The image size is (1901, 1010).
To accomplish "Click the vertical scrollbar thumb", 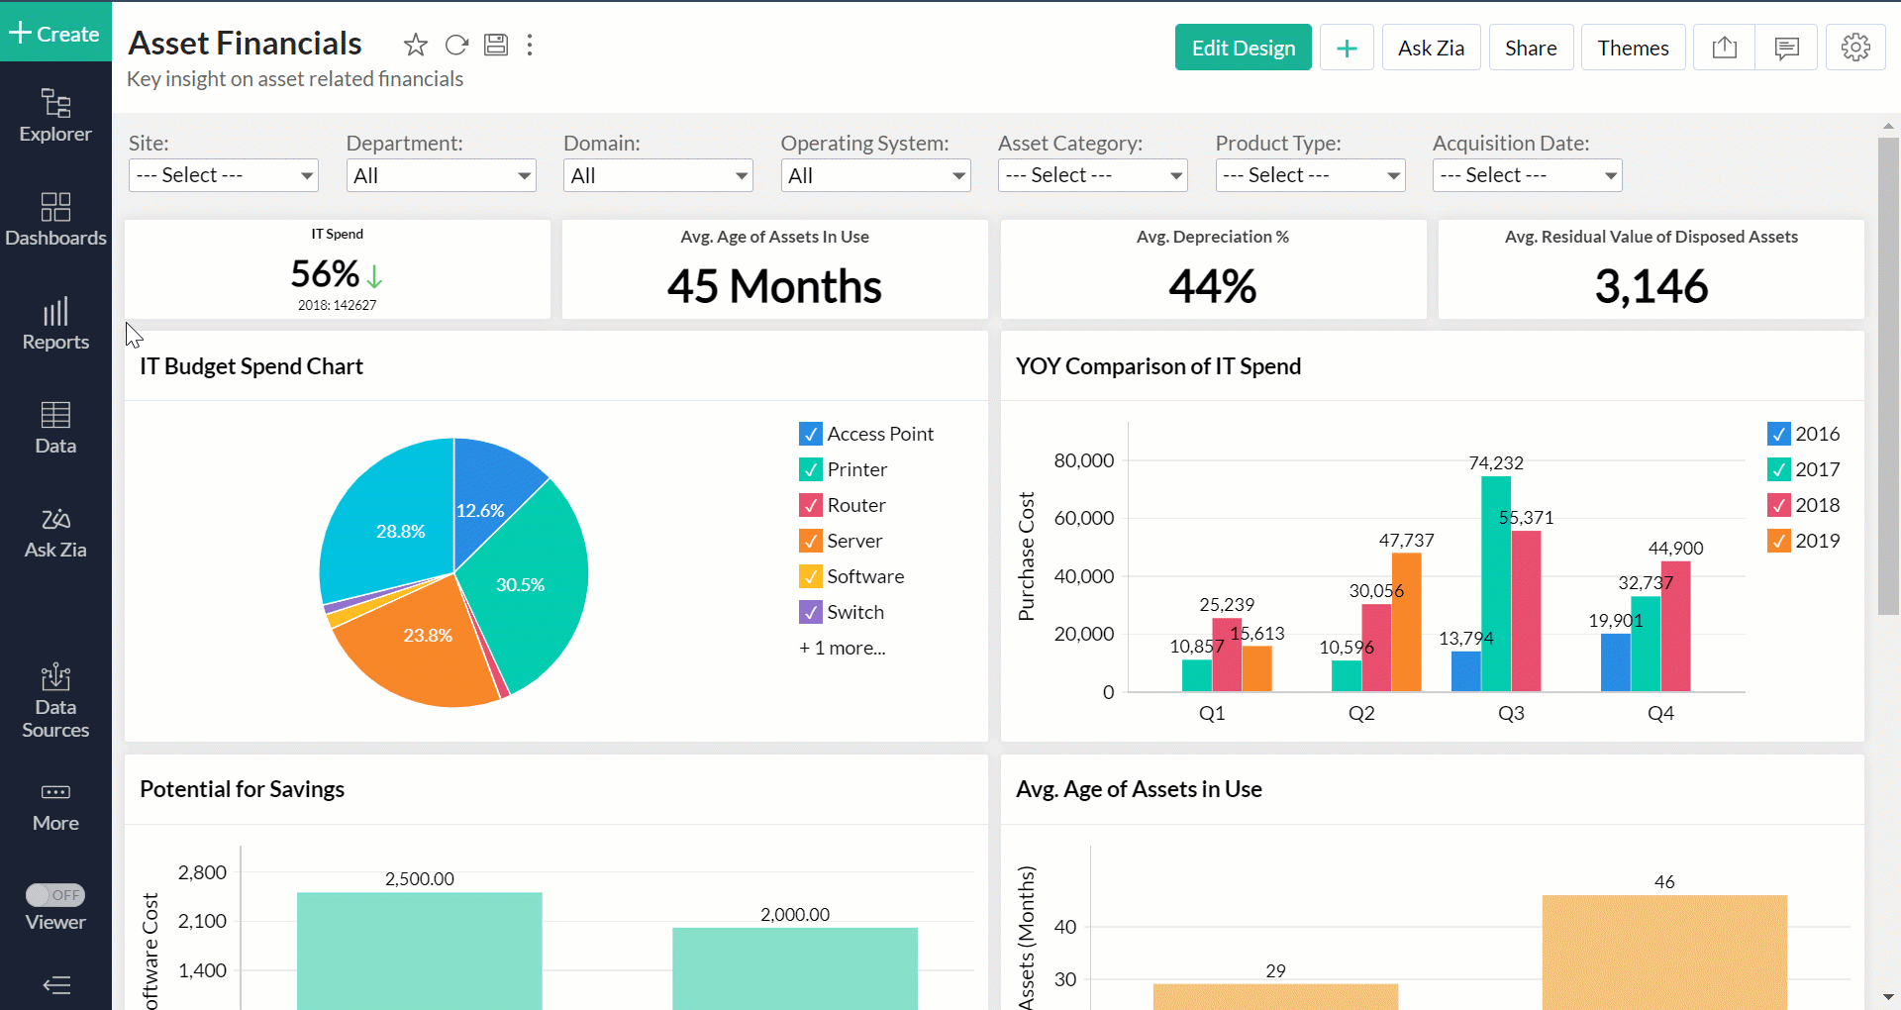I will pyautogui.click(x=1888, y=376).
